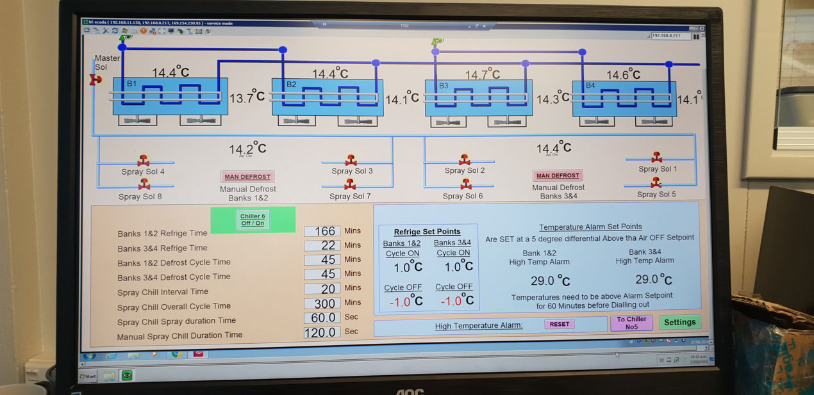Select the B2 cooling bank graphic

[328, 97]
